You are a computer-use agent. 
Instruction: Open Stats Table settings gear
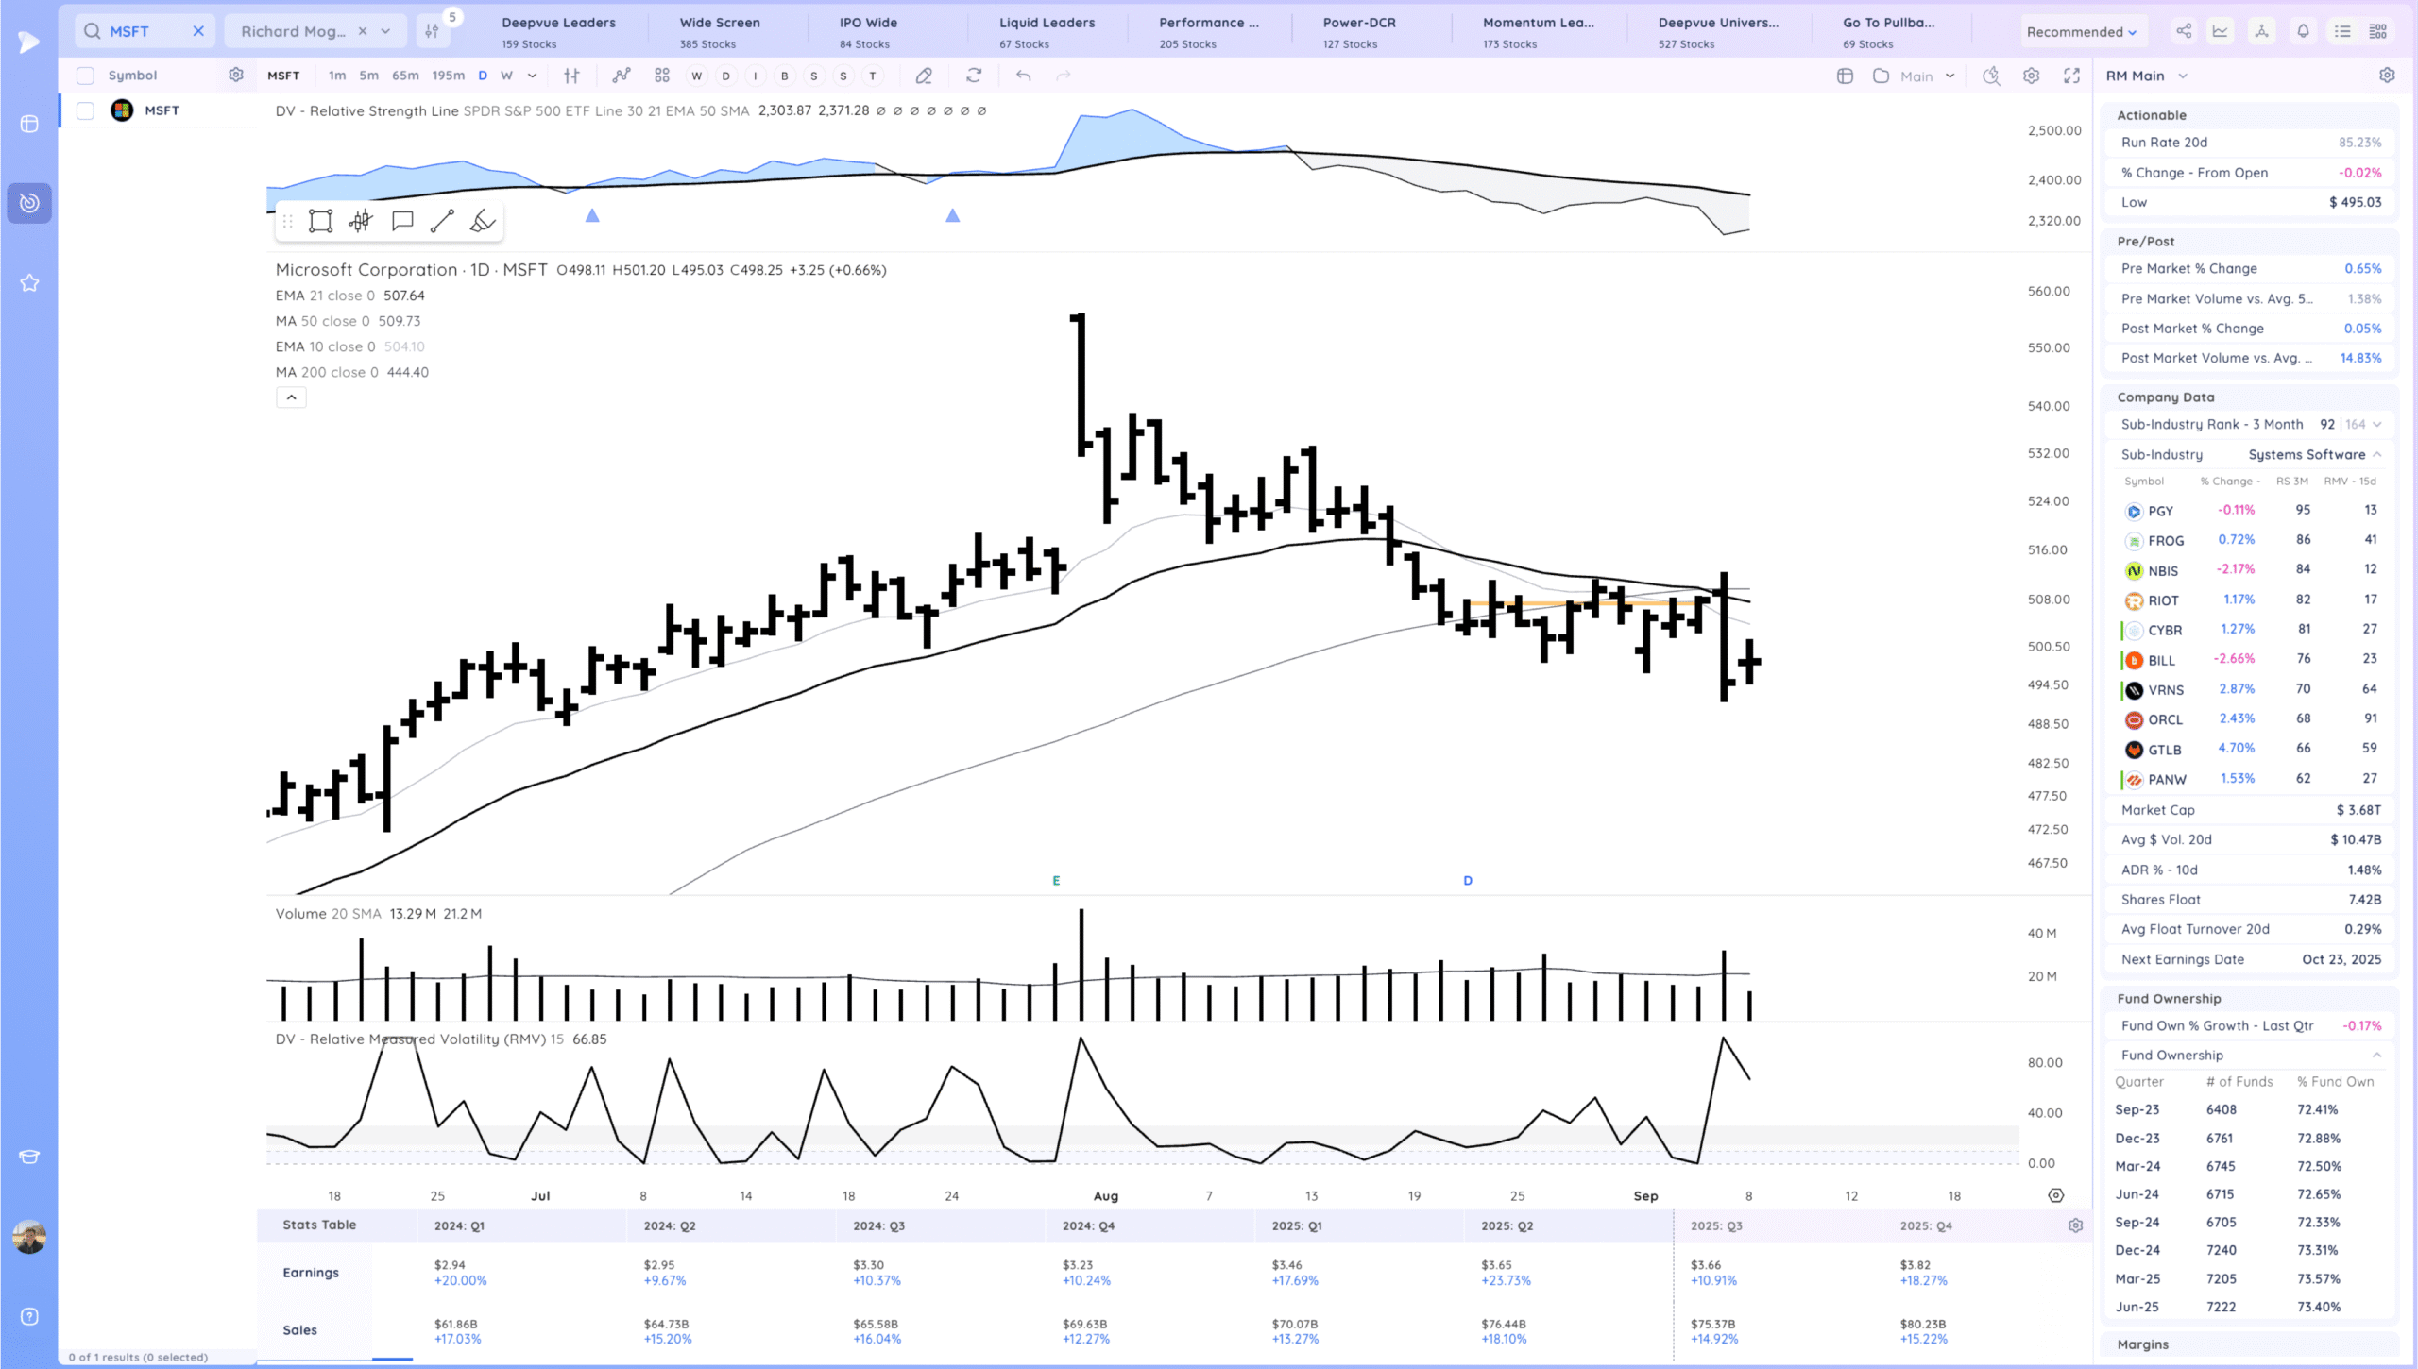click(x=2075, y=1225)
